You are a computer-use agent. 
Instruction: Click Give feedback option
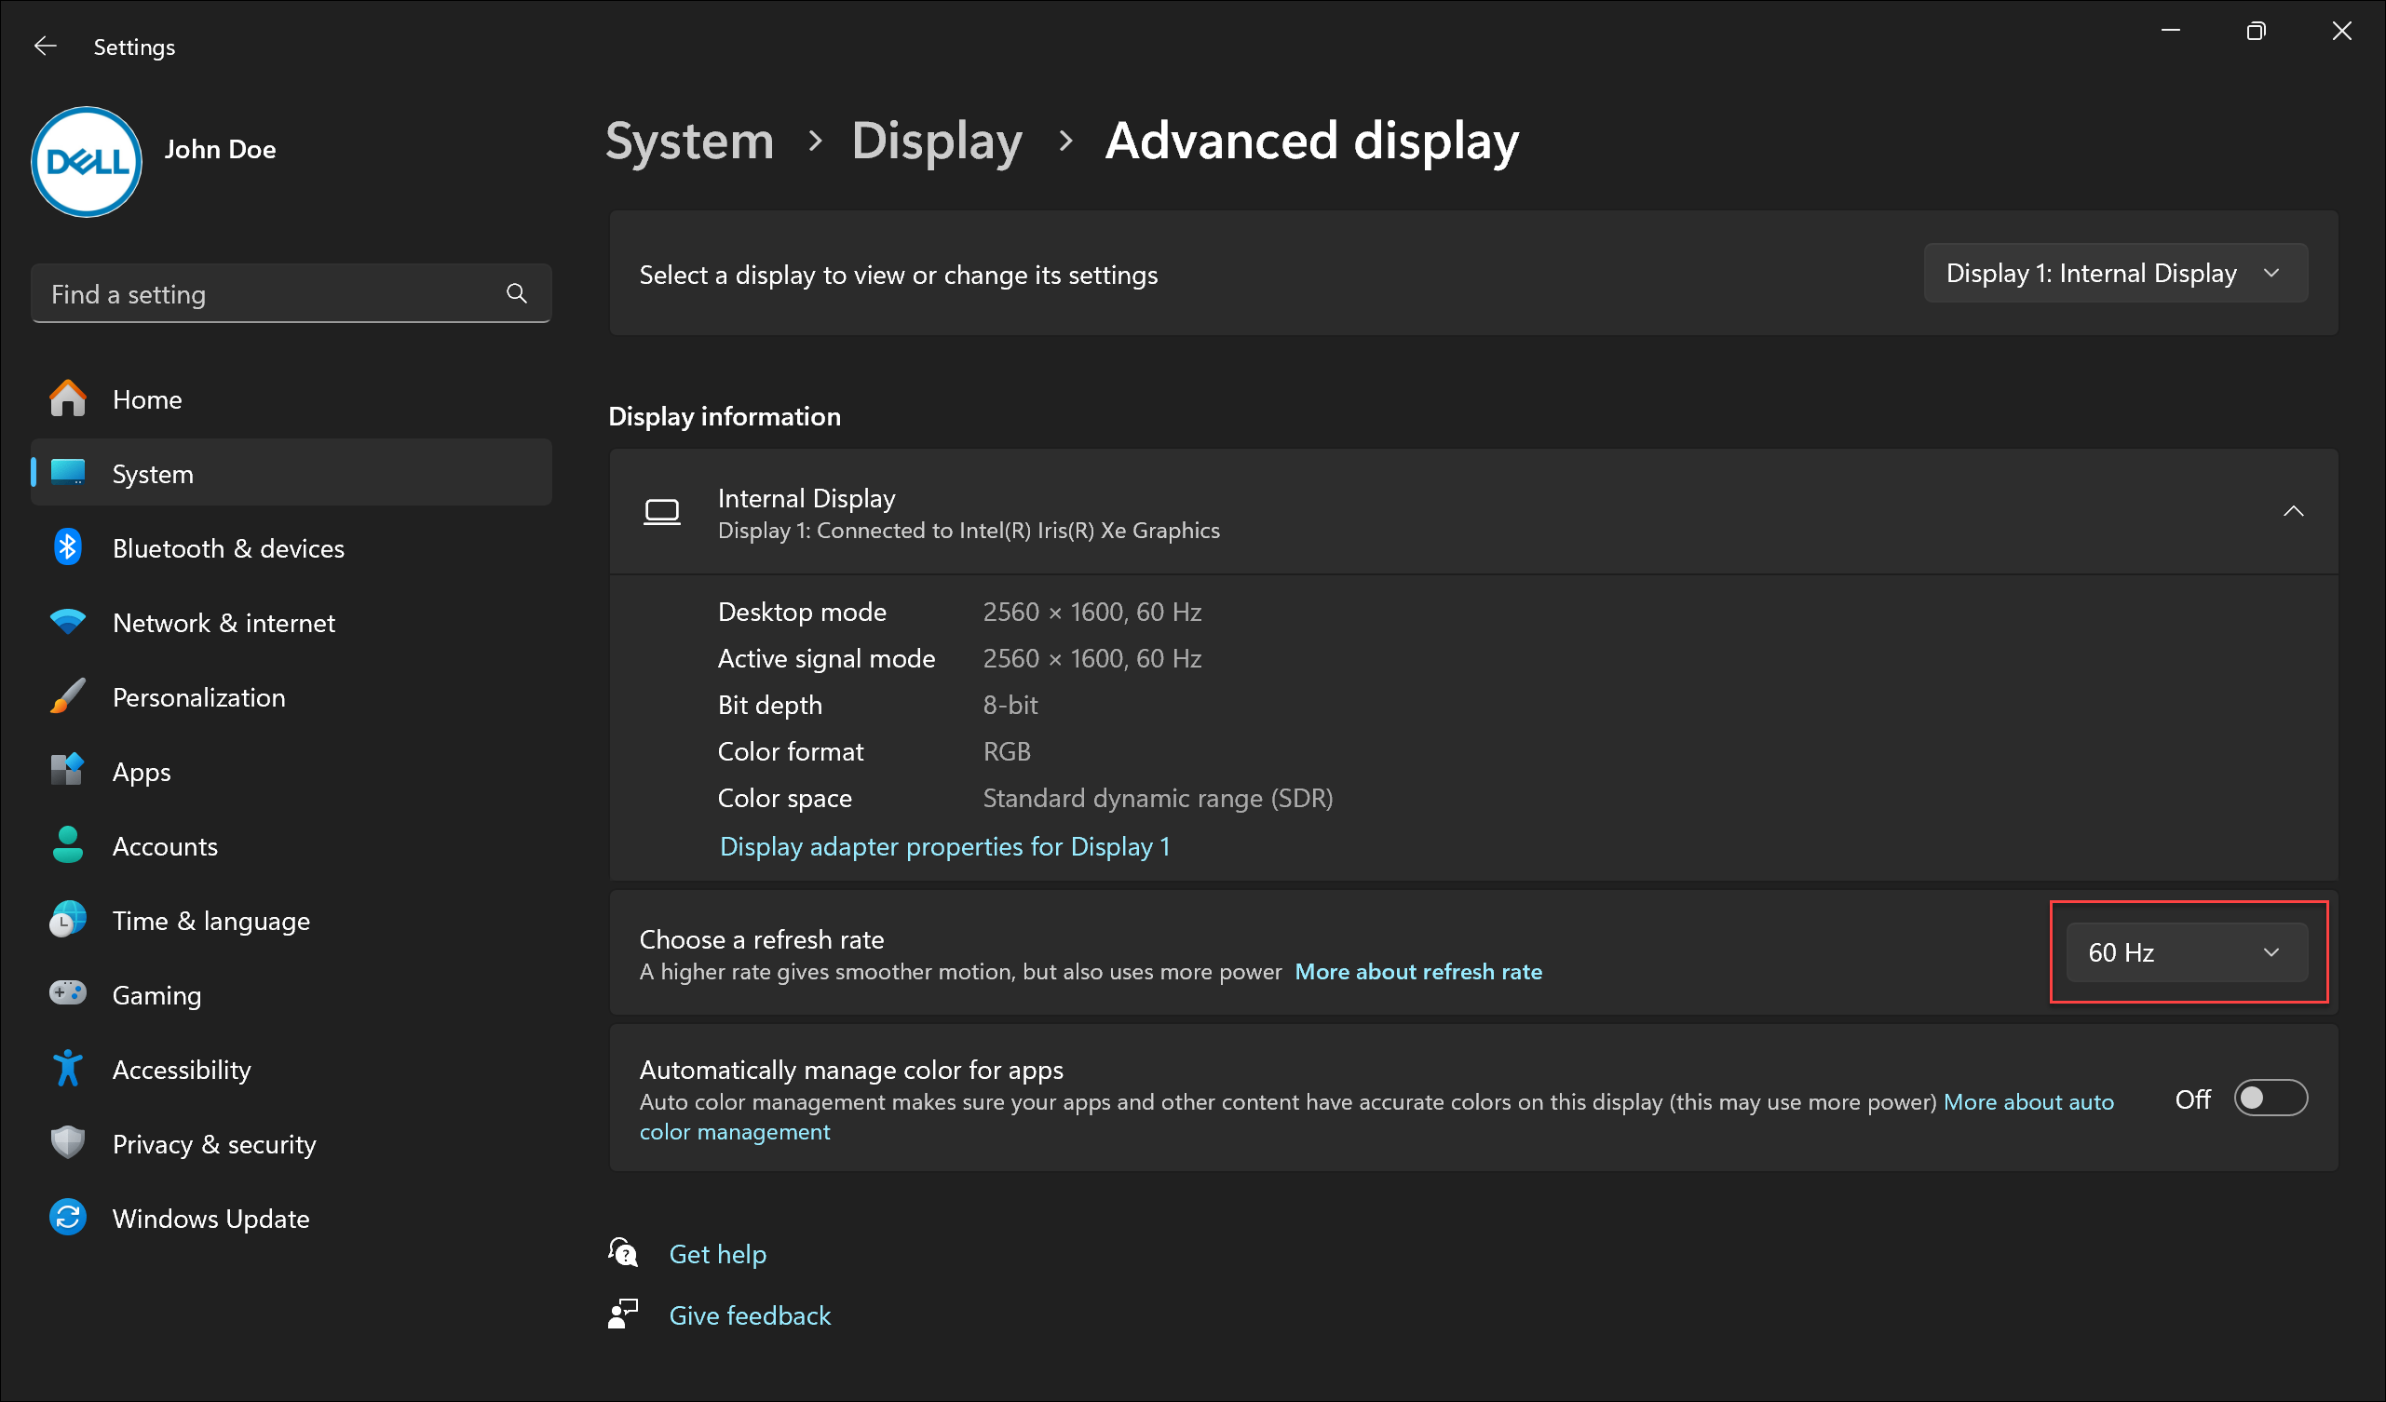click(x=750, y=1314)
